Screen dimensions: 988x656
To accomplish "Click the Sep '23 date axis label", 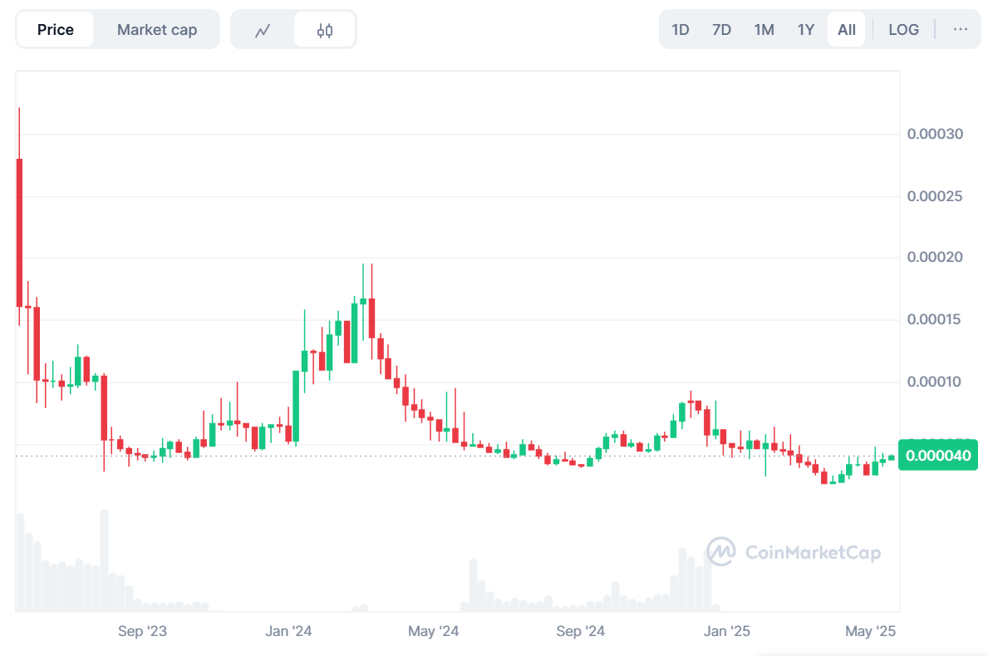I will click(142, 631).
